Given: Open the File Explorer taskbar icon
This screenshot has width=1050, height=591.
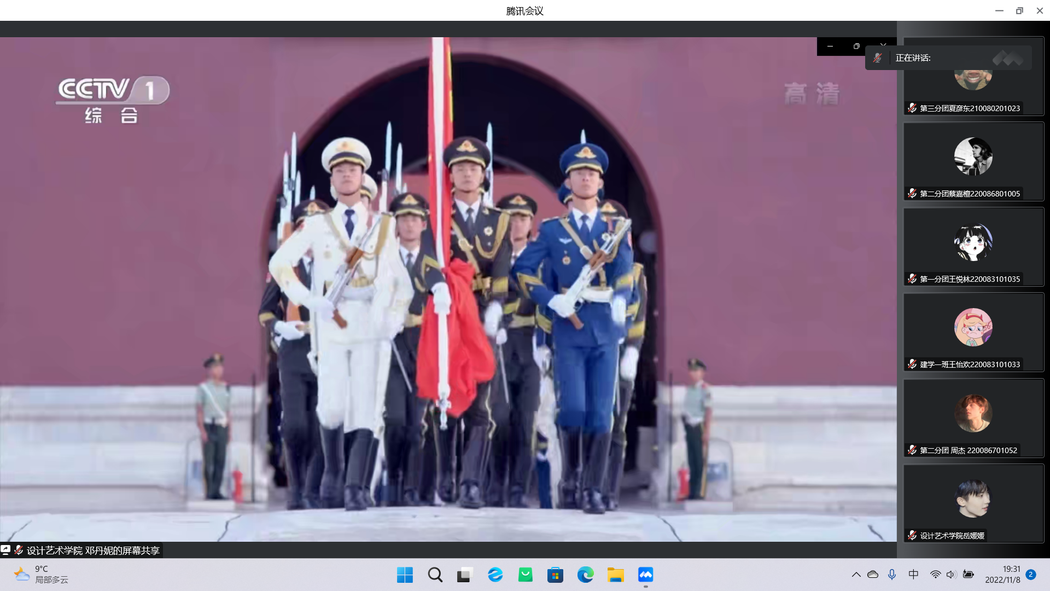Looking at the screenshot, I should point(615,575).
